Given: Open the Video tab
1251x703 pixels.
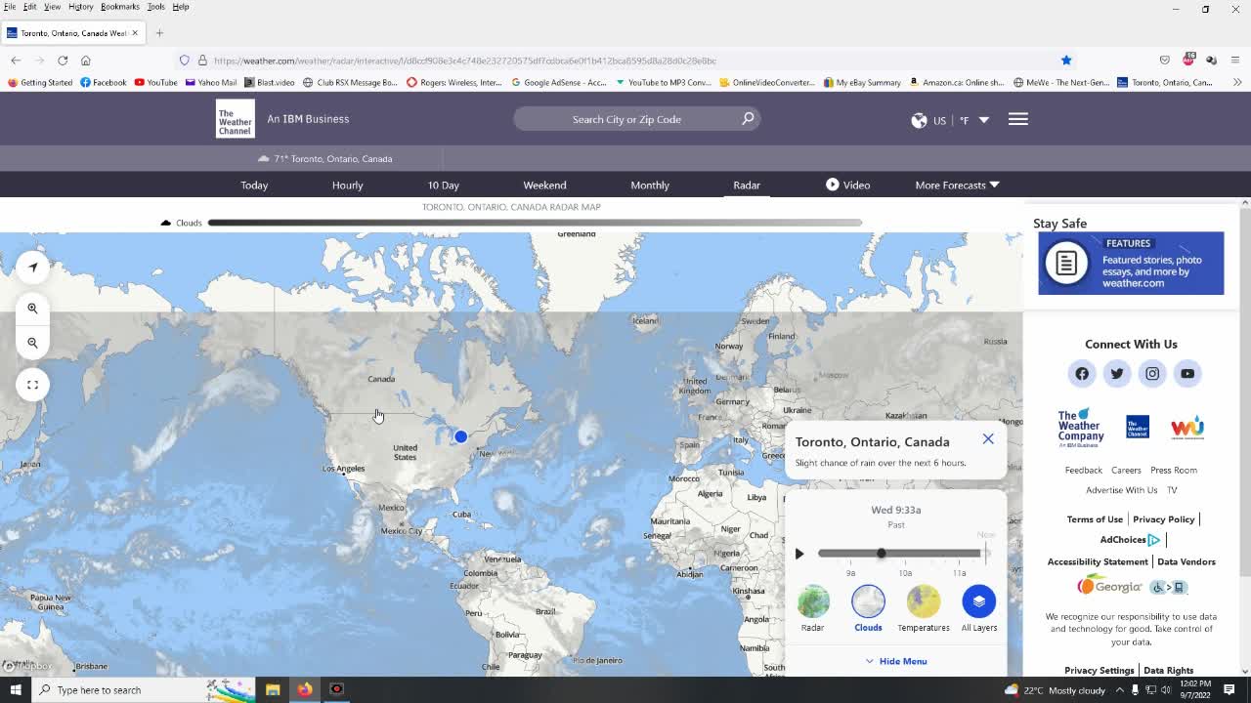Looking at the screenshot, I should 847,185.
